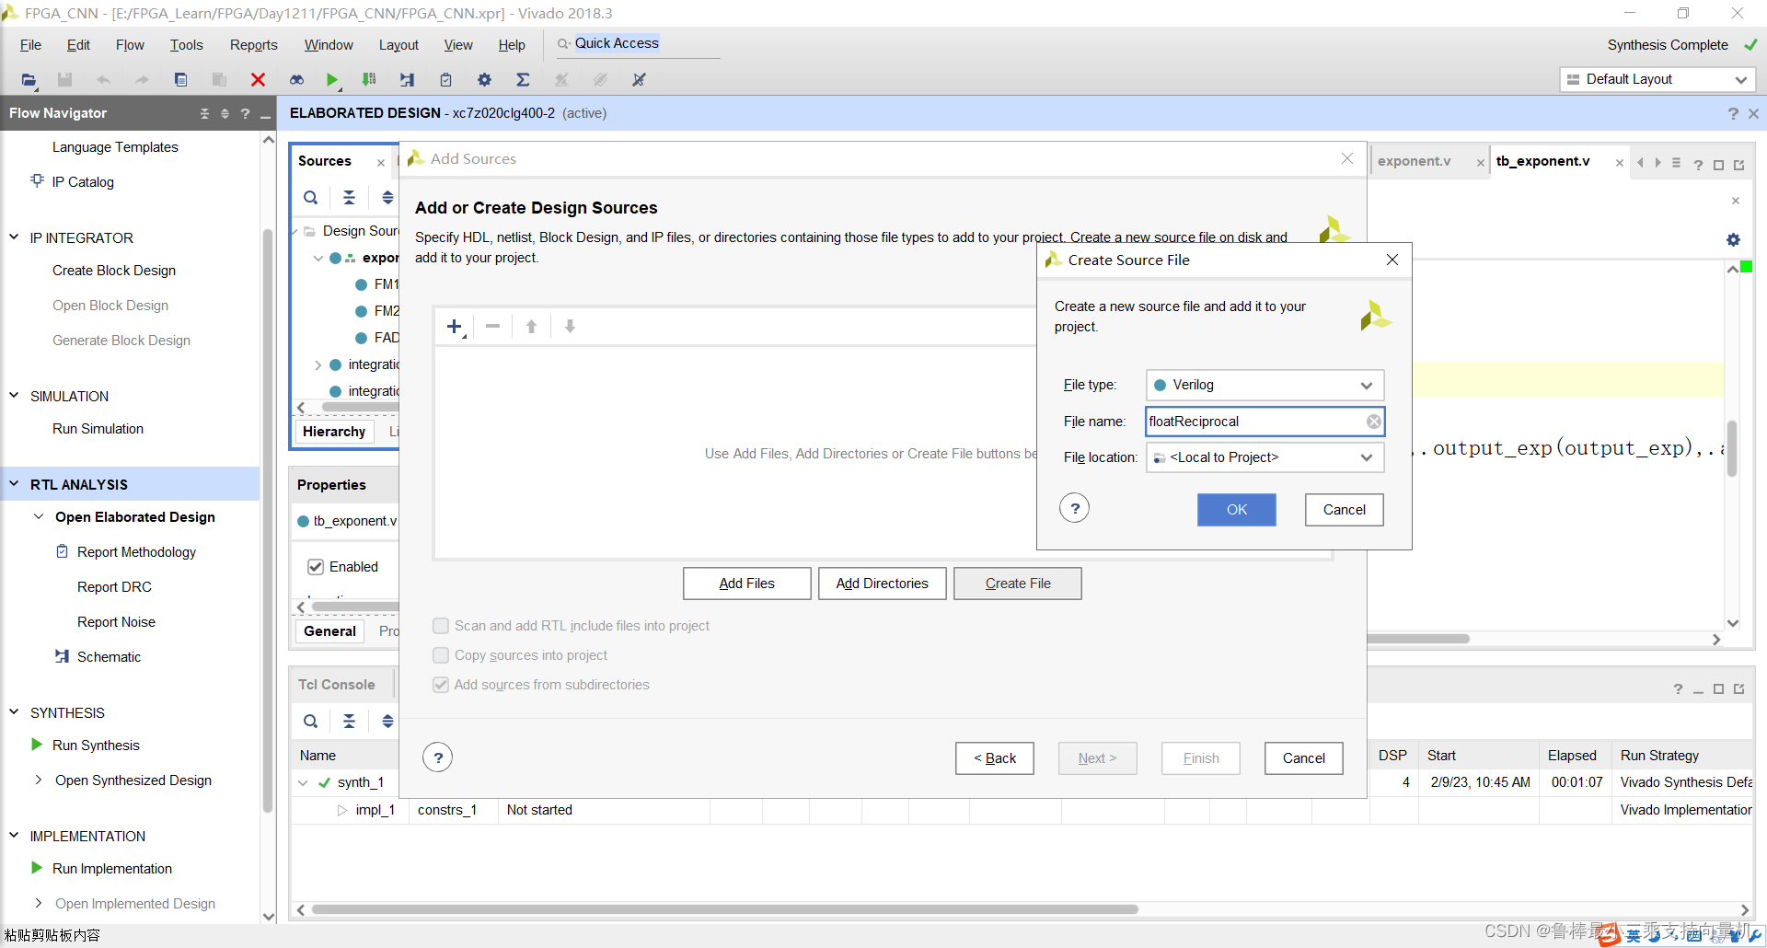This screenshot has height=948, width=1767.
Task: Open the Layout menu
Action: [x=398, y=45]
